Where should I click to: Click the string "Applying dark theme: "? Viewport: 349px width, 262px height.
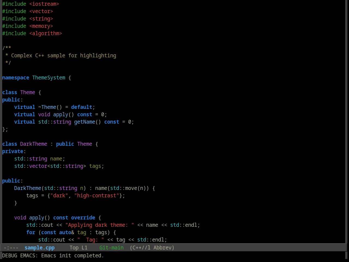pyautogui.click(x=100, y=225)
